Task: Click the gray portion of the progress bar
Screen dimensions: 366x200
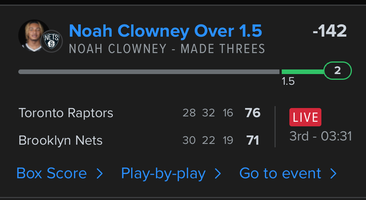Action: [149, 72]
